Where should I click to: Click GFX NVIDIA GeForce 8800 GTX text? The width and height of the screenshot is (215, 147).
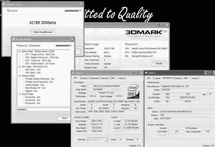click(x=144, y=52)
